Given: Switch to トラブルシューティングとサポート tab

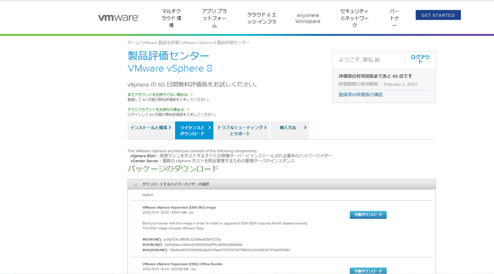Looking at the screenshot, I should (x=242, y=131).
